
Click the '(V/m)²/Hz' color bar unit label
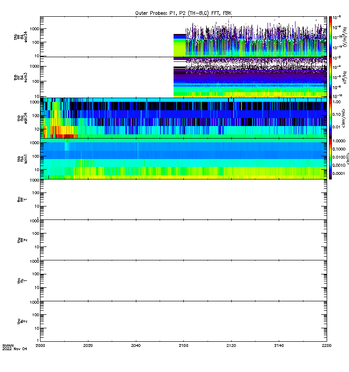344,36
